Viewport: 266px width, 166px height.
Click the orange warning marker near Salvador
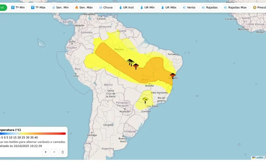click(173, 76)
